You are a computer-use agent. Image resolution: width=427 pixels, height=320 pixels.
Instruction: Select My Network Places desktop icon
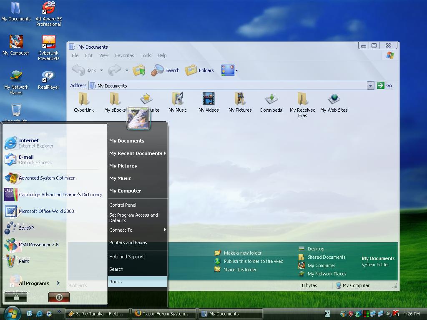click(16, 82)
